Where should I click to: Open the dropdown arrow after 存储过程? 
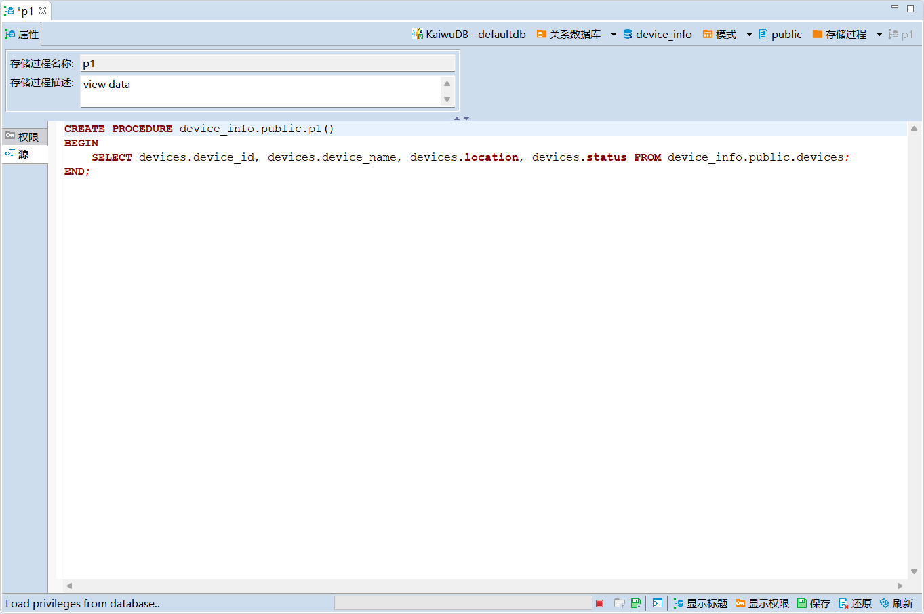(x=879, y=34)
